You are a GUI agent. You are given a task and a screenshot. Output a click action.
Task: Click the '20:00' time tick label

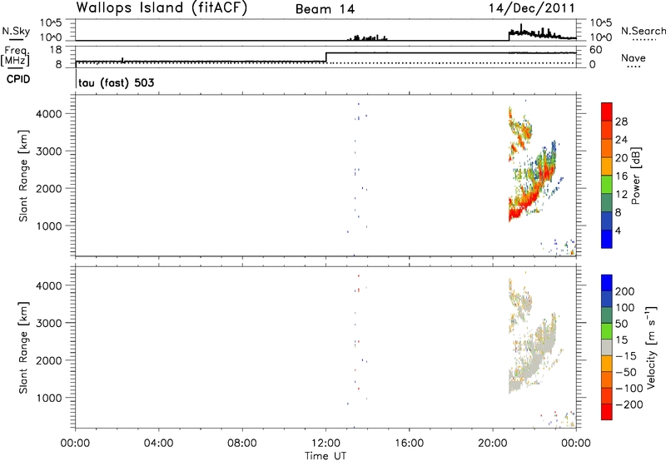point(493,444)
